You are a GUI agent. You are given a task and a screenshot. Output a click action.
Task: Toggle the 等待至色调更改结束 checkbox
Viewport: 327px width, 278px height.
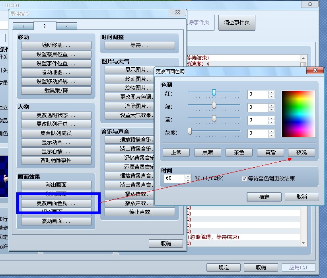point(244,178)
